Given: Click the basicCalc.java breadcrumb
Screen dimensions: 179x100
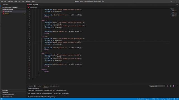Looking at the screenshot, I should click(x=33, y=7).
